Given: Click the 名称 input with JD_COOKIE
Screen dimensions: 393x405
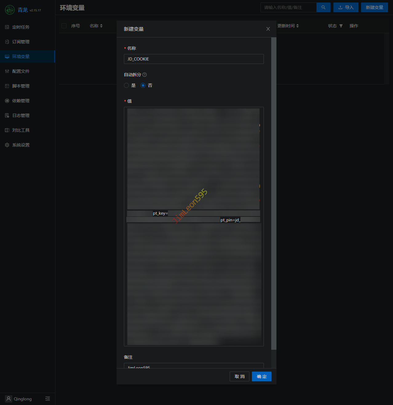Looking at the screenshot, I should (194, 59).
